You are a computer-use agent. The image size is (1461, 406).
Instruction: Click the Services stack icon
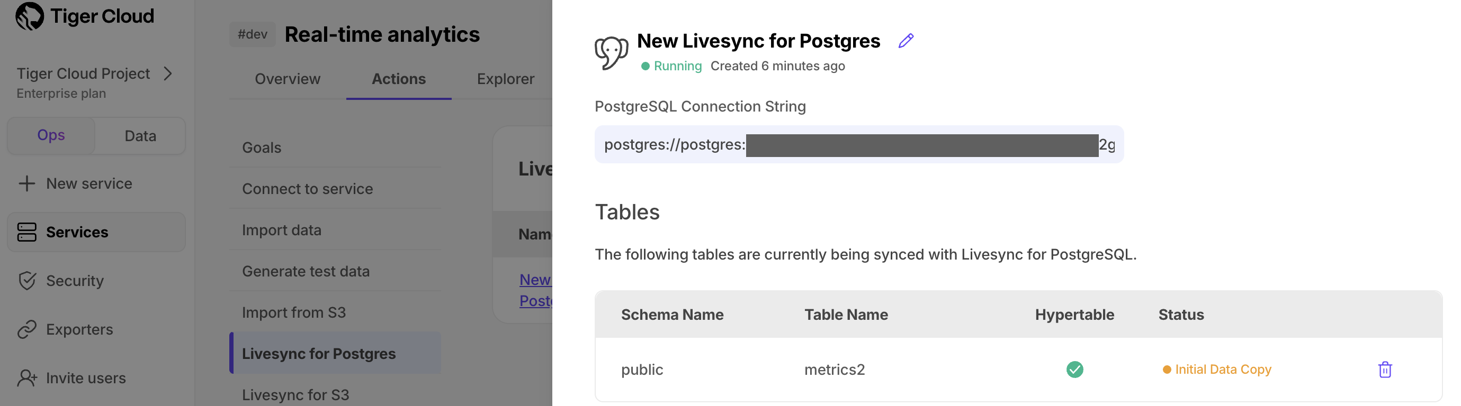[26, 232]
